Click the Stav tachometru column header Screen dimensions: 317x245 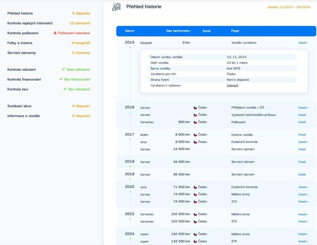[x=178, y=31]
